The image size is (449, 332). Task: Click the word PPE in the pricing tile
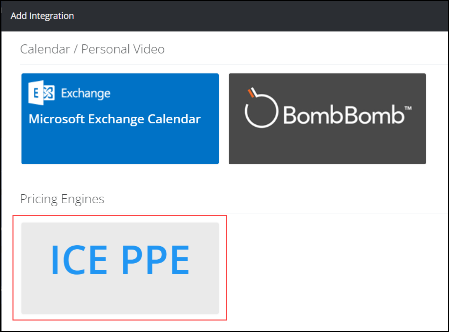pyautogui.click(x=155, y=260)
